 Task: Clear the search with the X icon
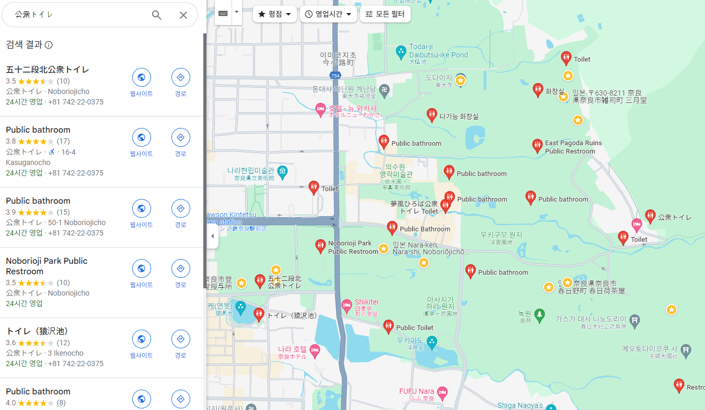(183, 15)
